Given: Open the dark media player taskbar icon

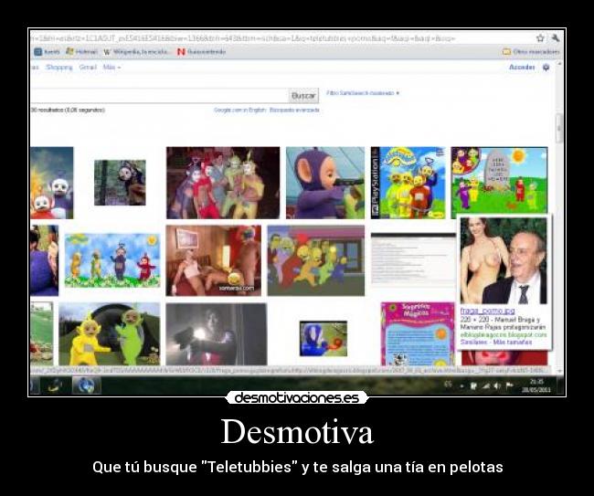Looking at the screenshot, I should 55,385.
